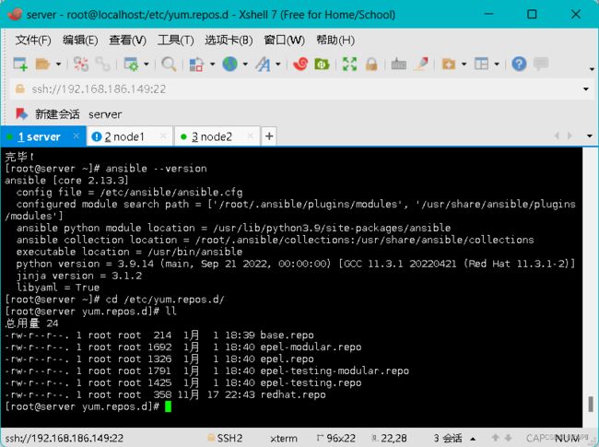Click redhat.repo in the file listing

tap(293, 394)
